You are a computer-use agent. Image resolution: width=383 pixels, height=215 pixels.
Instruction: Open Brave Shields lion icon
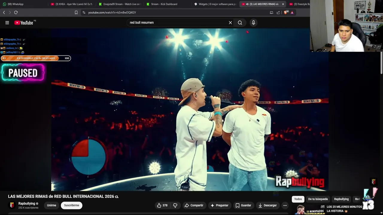[x=286, y=13]
